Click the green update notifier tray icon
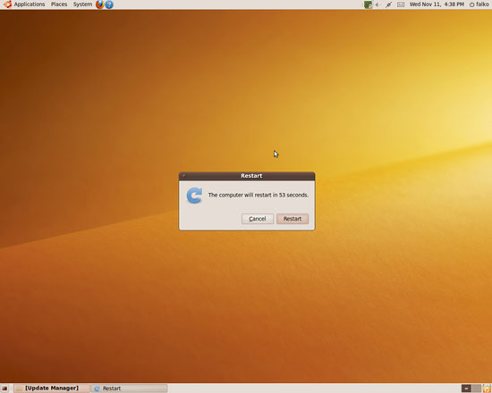The width and height of the screenshot is (492, 393). click(368, 4)
